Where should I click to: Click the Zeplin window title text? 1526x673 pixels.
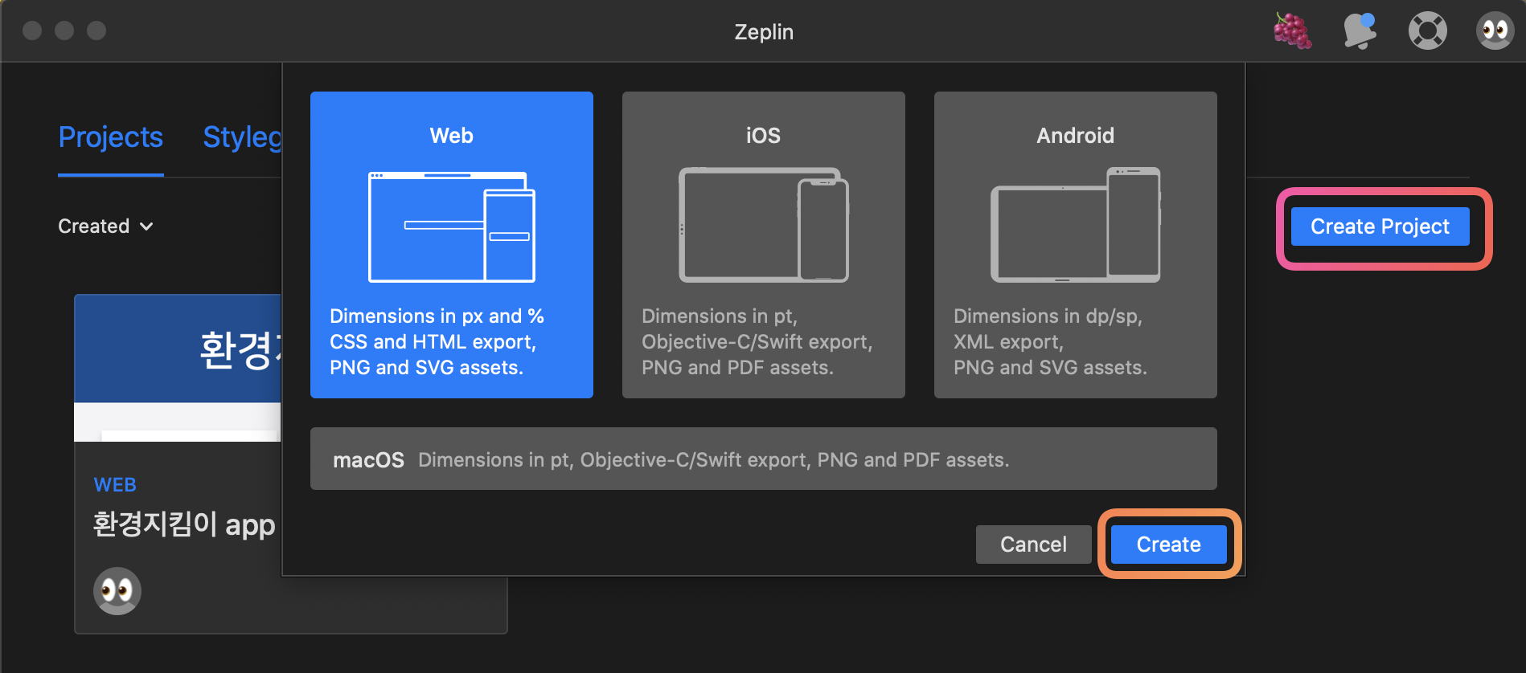point(764,31)
